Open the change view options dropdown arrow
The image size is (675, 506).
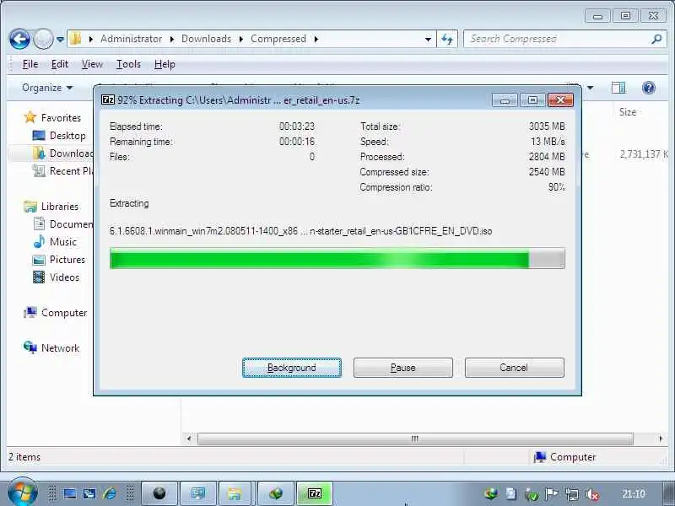pyautogui.click(x=590, y=88)
